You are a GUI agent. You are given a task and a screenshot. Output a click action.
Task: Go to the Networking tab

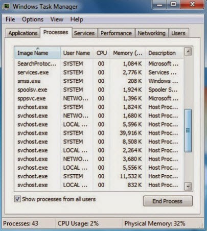151,33
